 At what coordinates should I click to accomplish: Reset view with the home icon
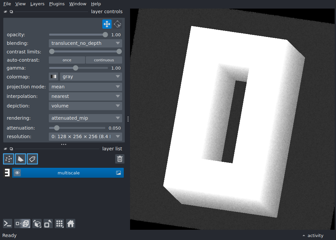71,224
